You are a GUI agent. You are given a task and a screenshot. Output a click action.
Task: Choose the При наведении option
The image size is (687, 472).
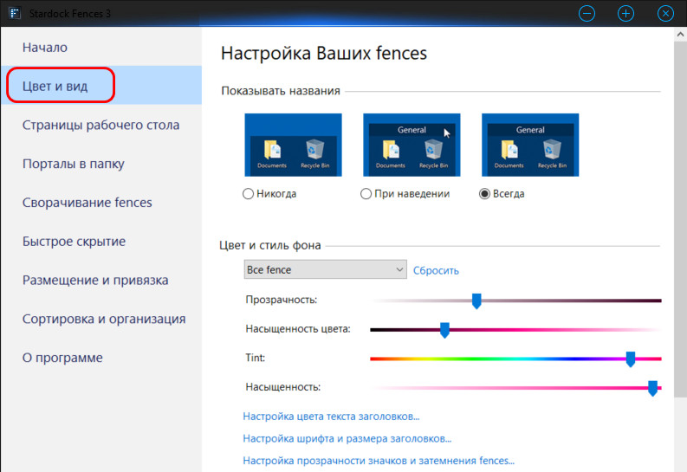pos(366,193)
